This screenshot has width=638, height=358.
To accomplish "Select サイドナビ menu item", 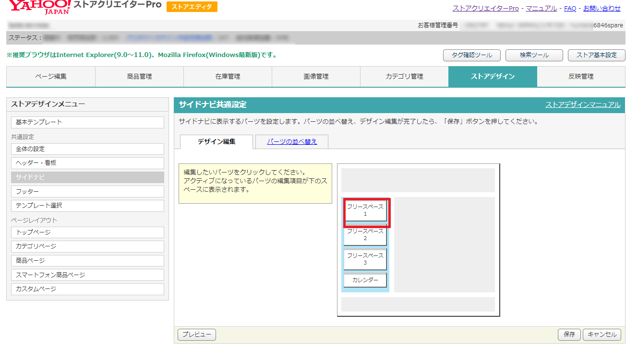I will [x=87, y=177].
